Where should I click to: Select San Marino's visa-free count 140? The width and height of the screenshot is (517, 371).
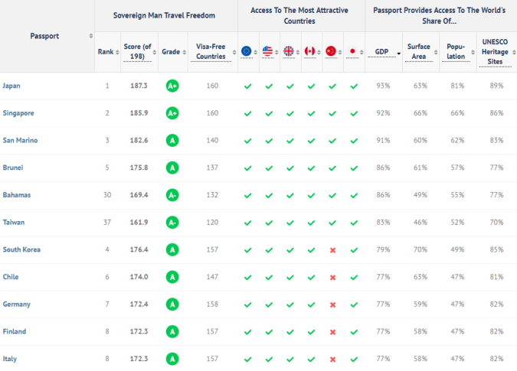tap(212, 141)
